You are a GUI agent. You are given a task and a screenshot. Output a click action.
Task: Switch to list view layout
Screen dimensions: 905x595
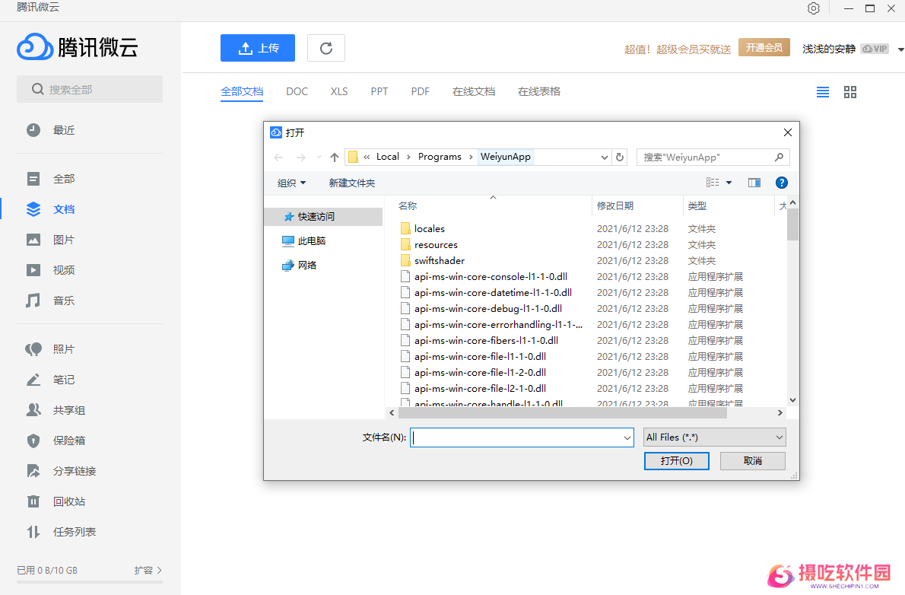[x=823, y=92]
